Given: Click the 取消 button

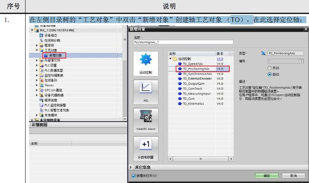Looking at the screenshot, I should (x=294, y=175).
